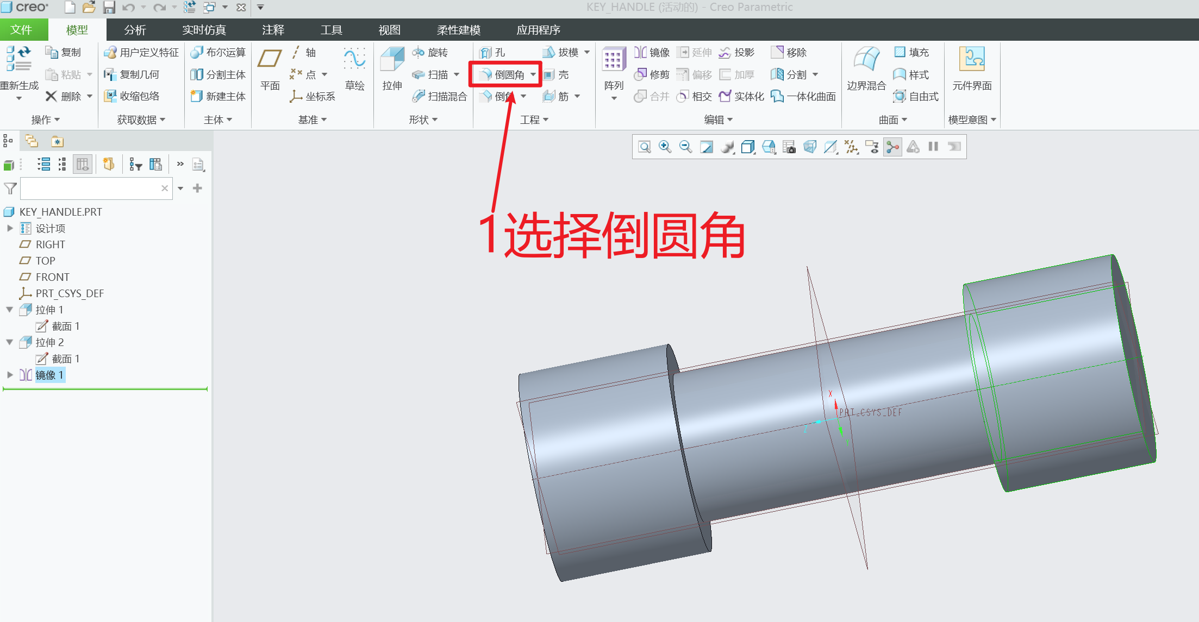Screen dimensions: 1199x622
Task: Select the 镜像 (Mirror) edit tool
Action: [x=652, y=52]
